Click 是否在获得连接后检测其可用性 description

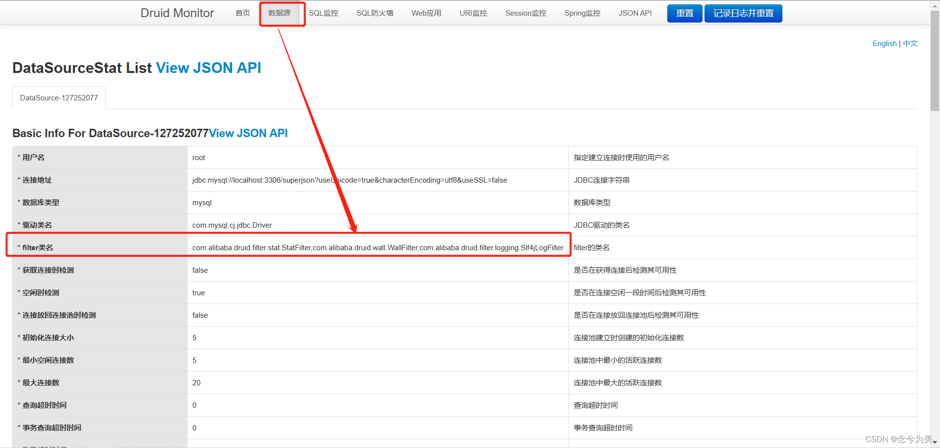point(625,270)
